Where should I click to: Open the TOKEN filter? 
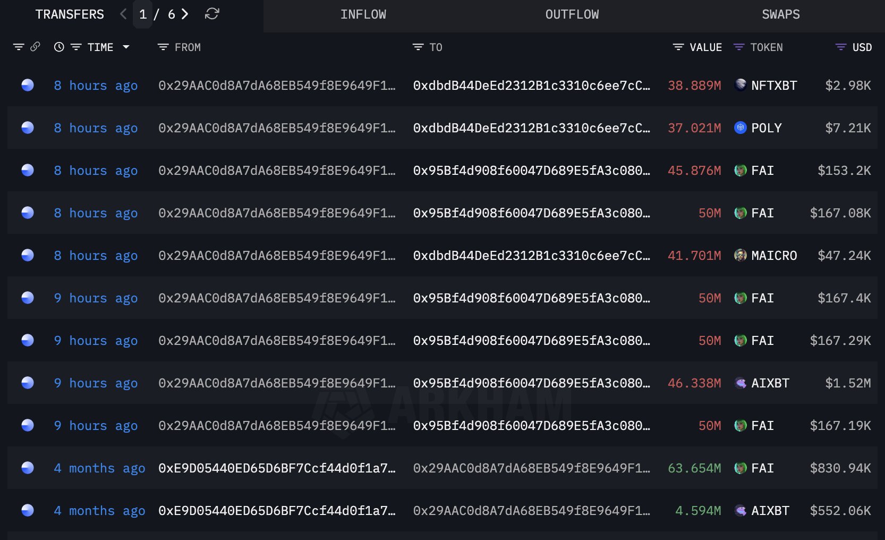pyautogui.click(x=738, y=47)
